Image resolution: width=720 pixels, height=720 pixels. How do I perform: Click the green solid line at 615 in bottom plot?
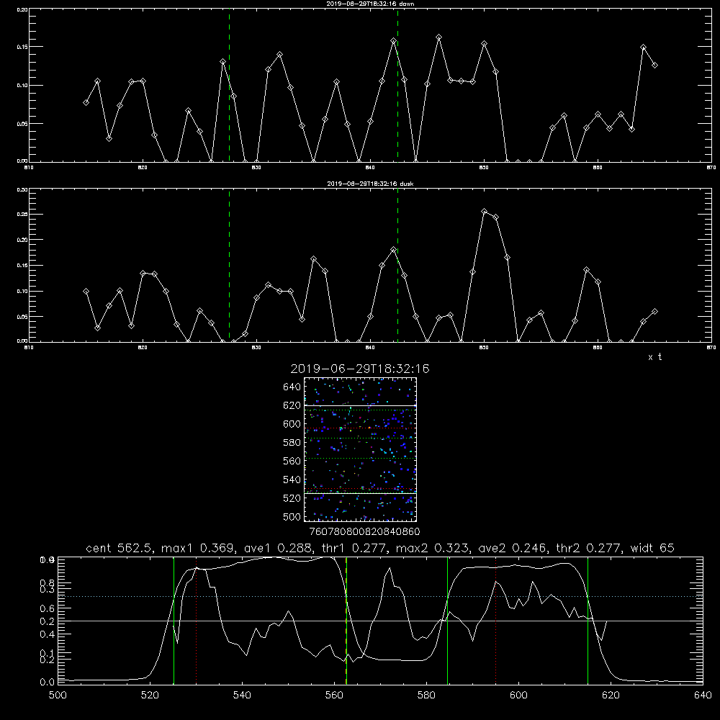tap(588, 621)
